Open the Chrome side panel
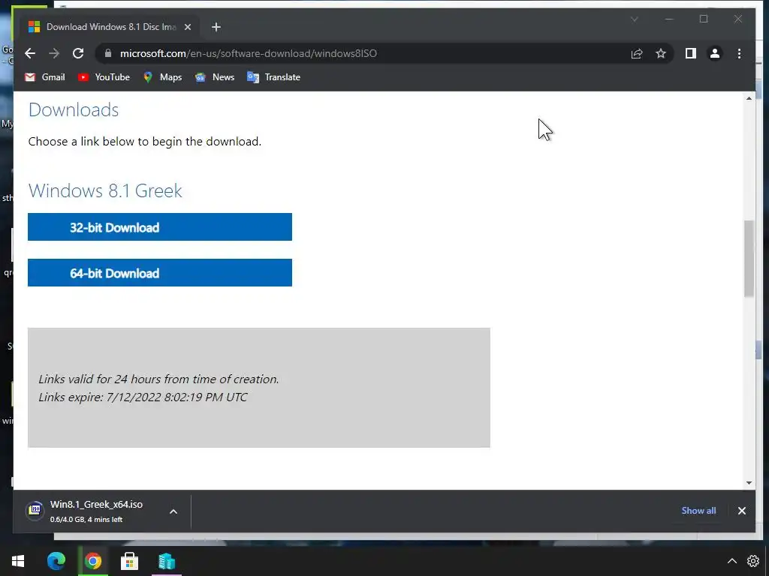The width and height of the screenshot is (769, 576). 691,53
